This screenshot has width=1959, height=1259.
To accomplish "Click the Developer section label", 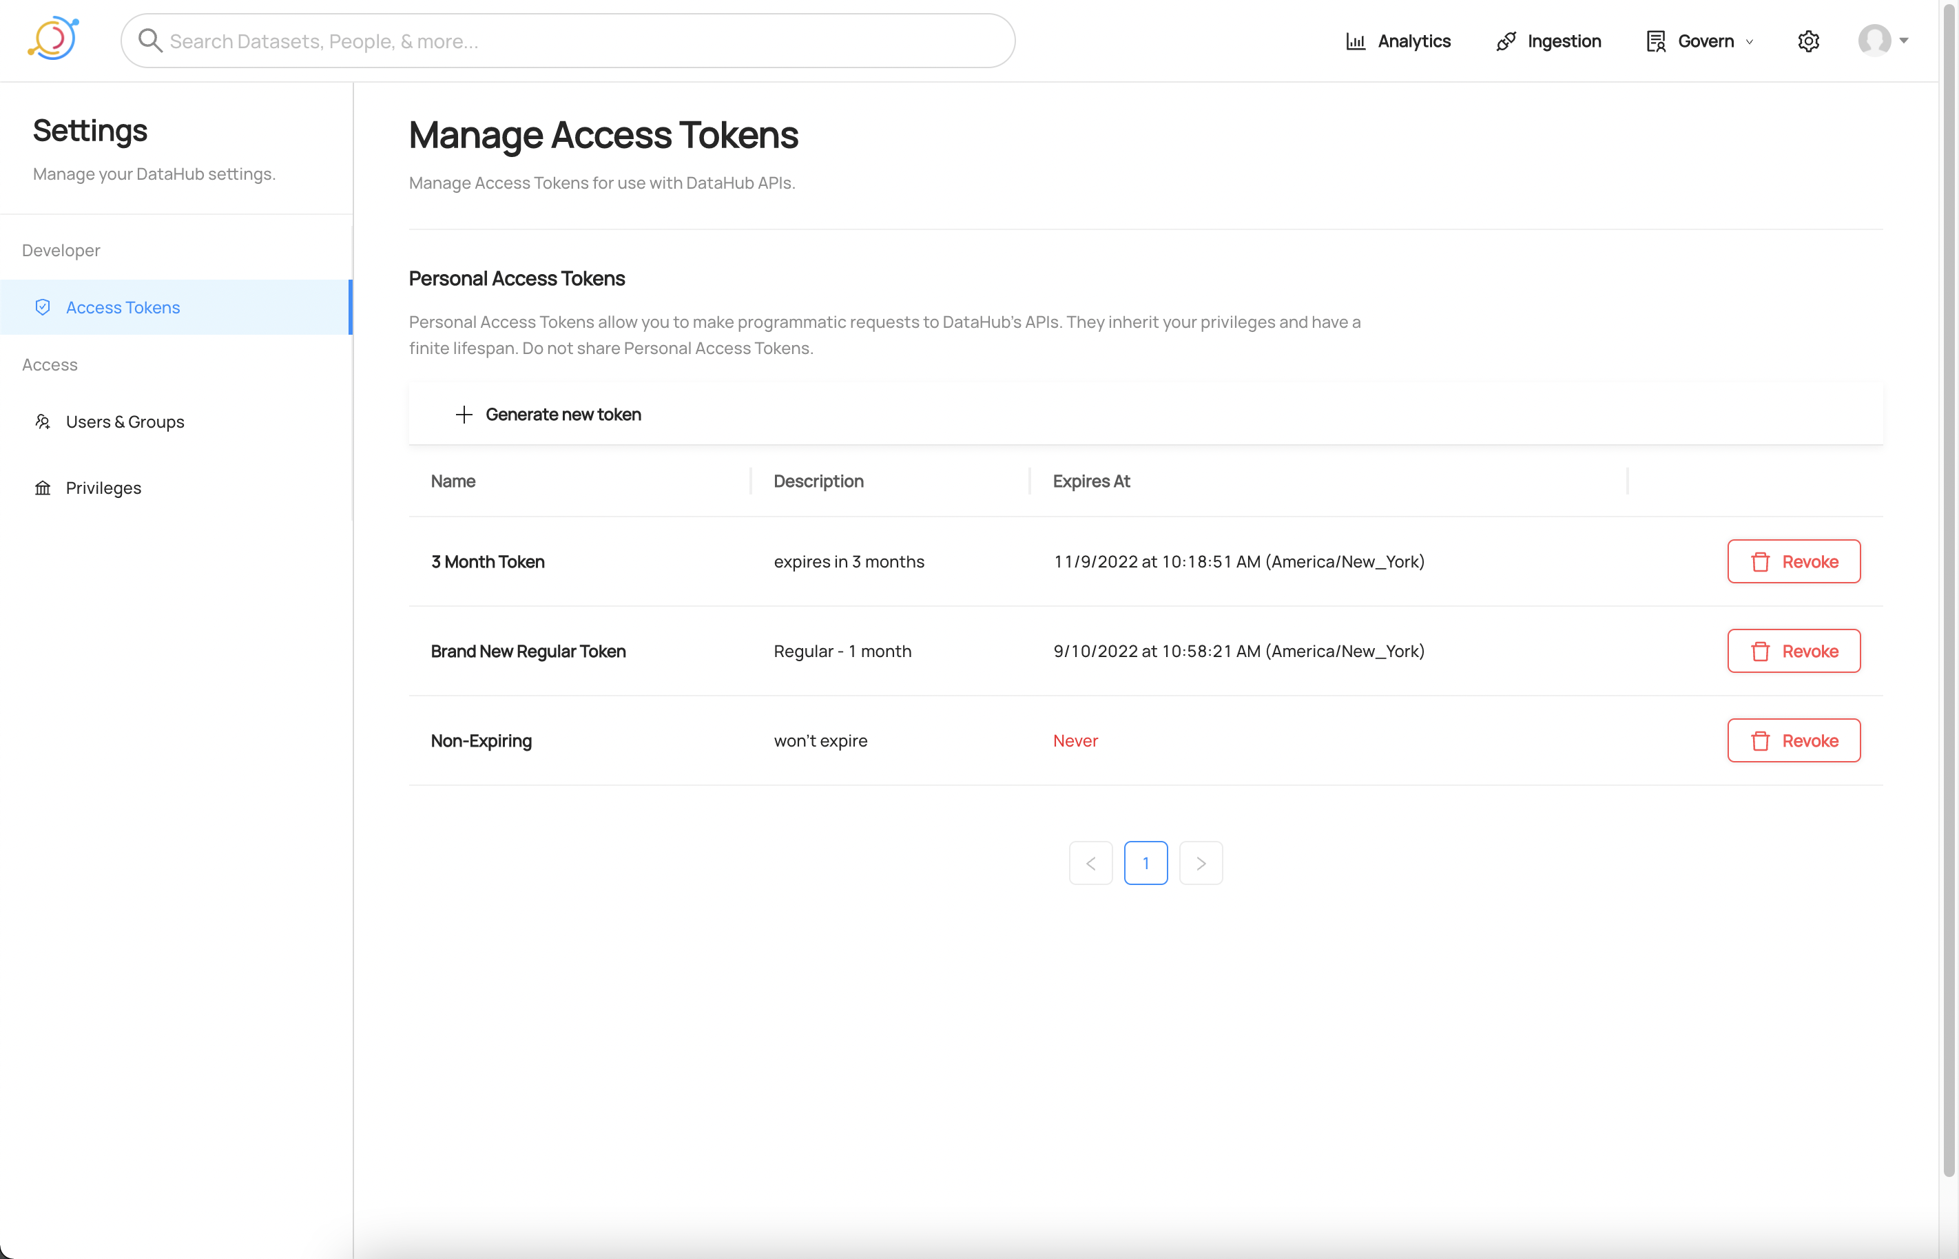I will [61, 250].
